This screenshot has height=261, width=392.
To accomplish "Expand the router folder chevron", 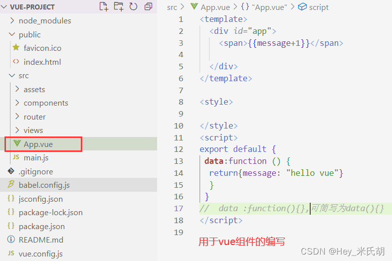I will pyautogui.click(x=17, y=117).
